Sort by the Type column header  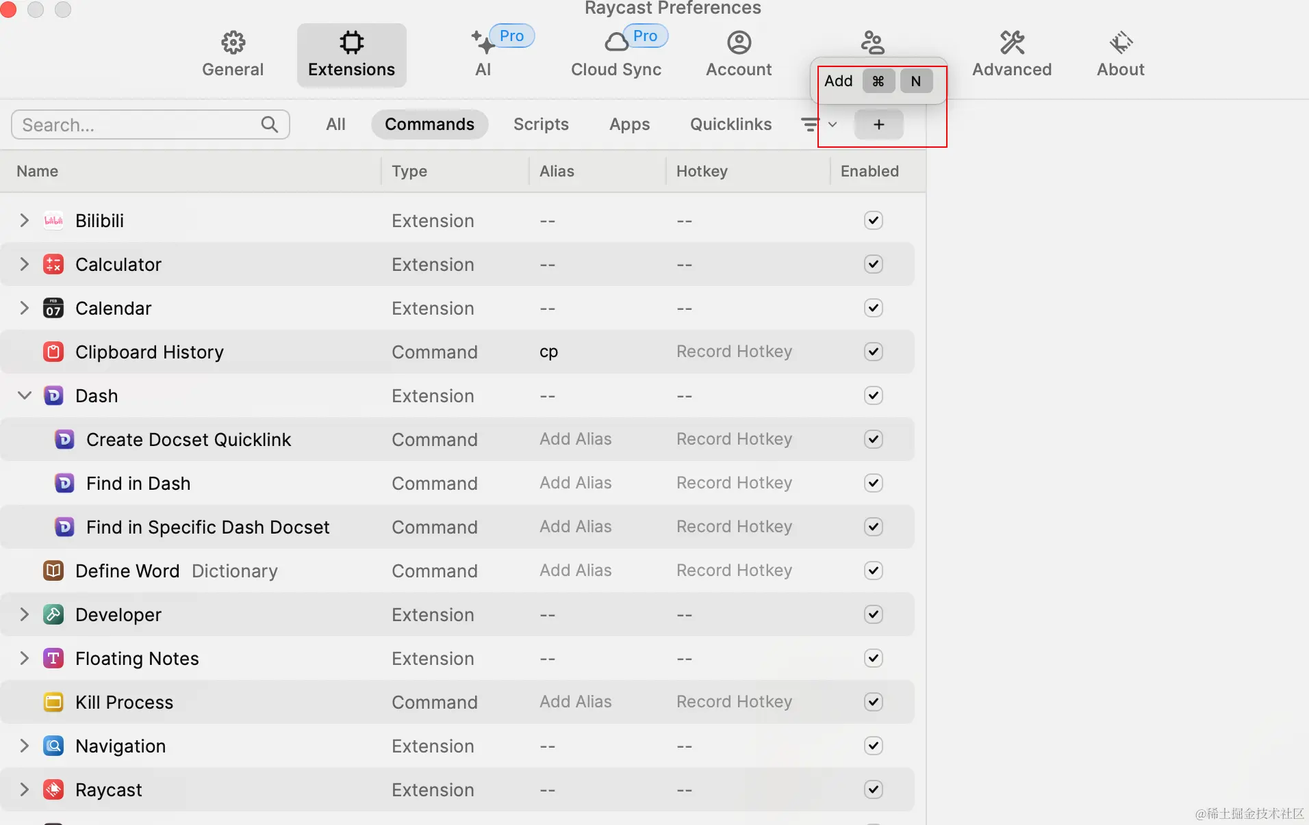[x=409, y=171]
